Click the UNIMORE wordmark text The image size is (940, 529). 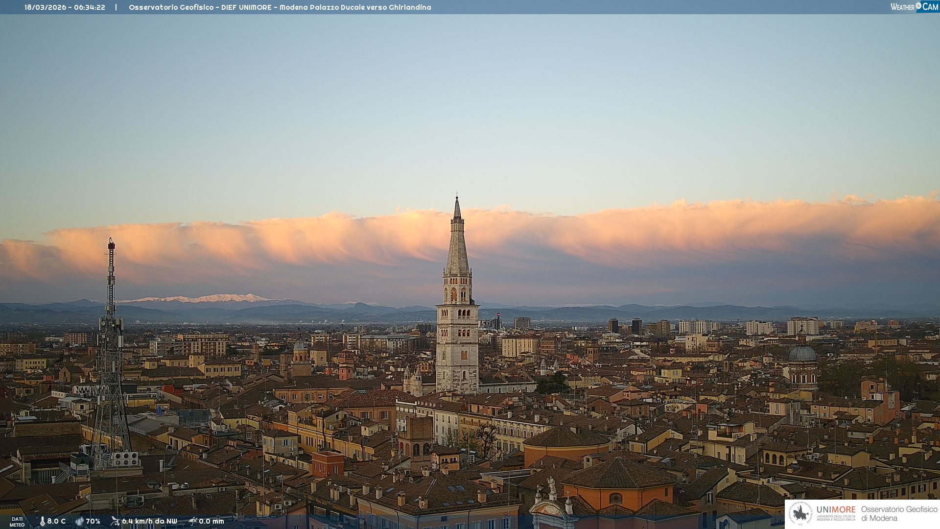[836, 510]
